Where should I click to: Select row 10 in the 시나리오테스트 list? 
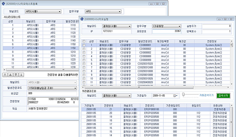click(x=41, y=59)
